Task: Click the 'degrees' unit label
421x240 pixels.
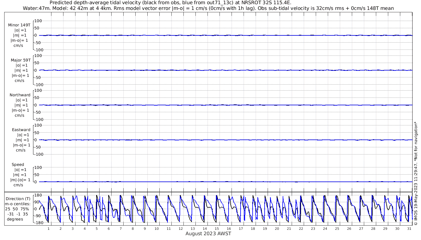Action: [x=15, y=219]
